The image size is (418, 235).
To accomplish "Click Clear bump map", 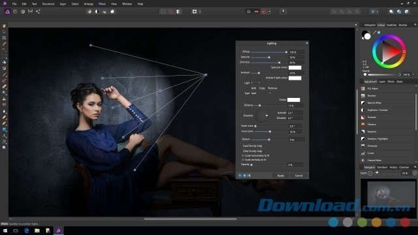I will pyautogui.click(x=253, y=151).
